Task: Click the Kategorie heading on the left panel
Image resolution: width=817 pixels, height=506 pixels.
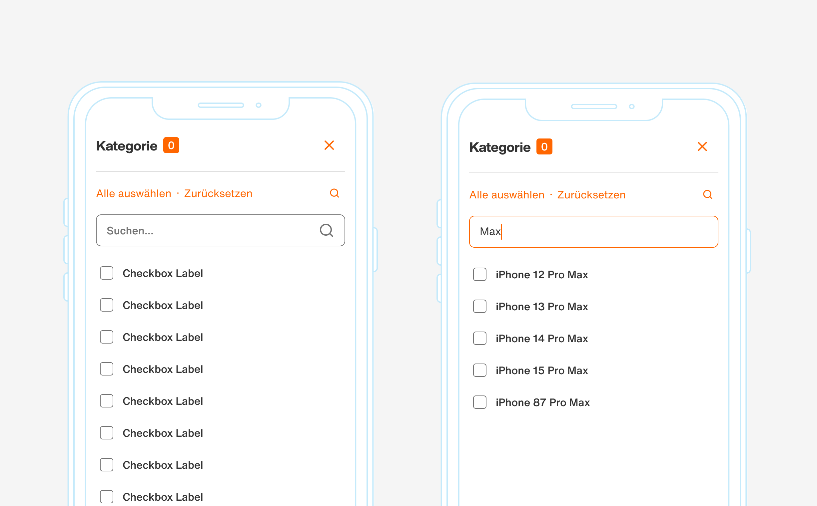Action: [x=127, y=145]
